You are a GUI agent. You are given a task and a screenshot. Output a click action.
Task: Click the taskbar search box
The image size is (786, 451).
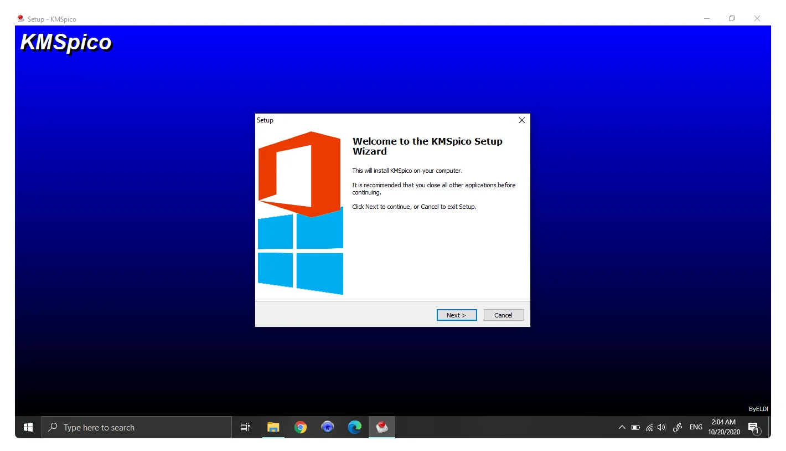[x=137, y=427]
